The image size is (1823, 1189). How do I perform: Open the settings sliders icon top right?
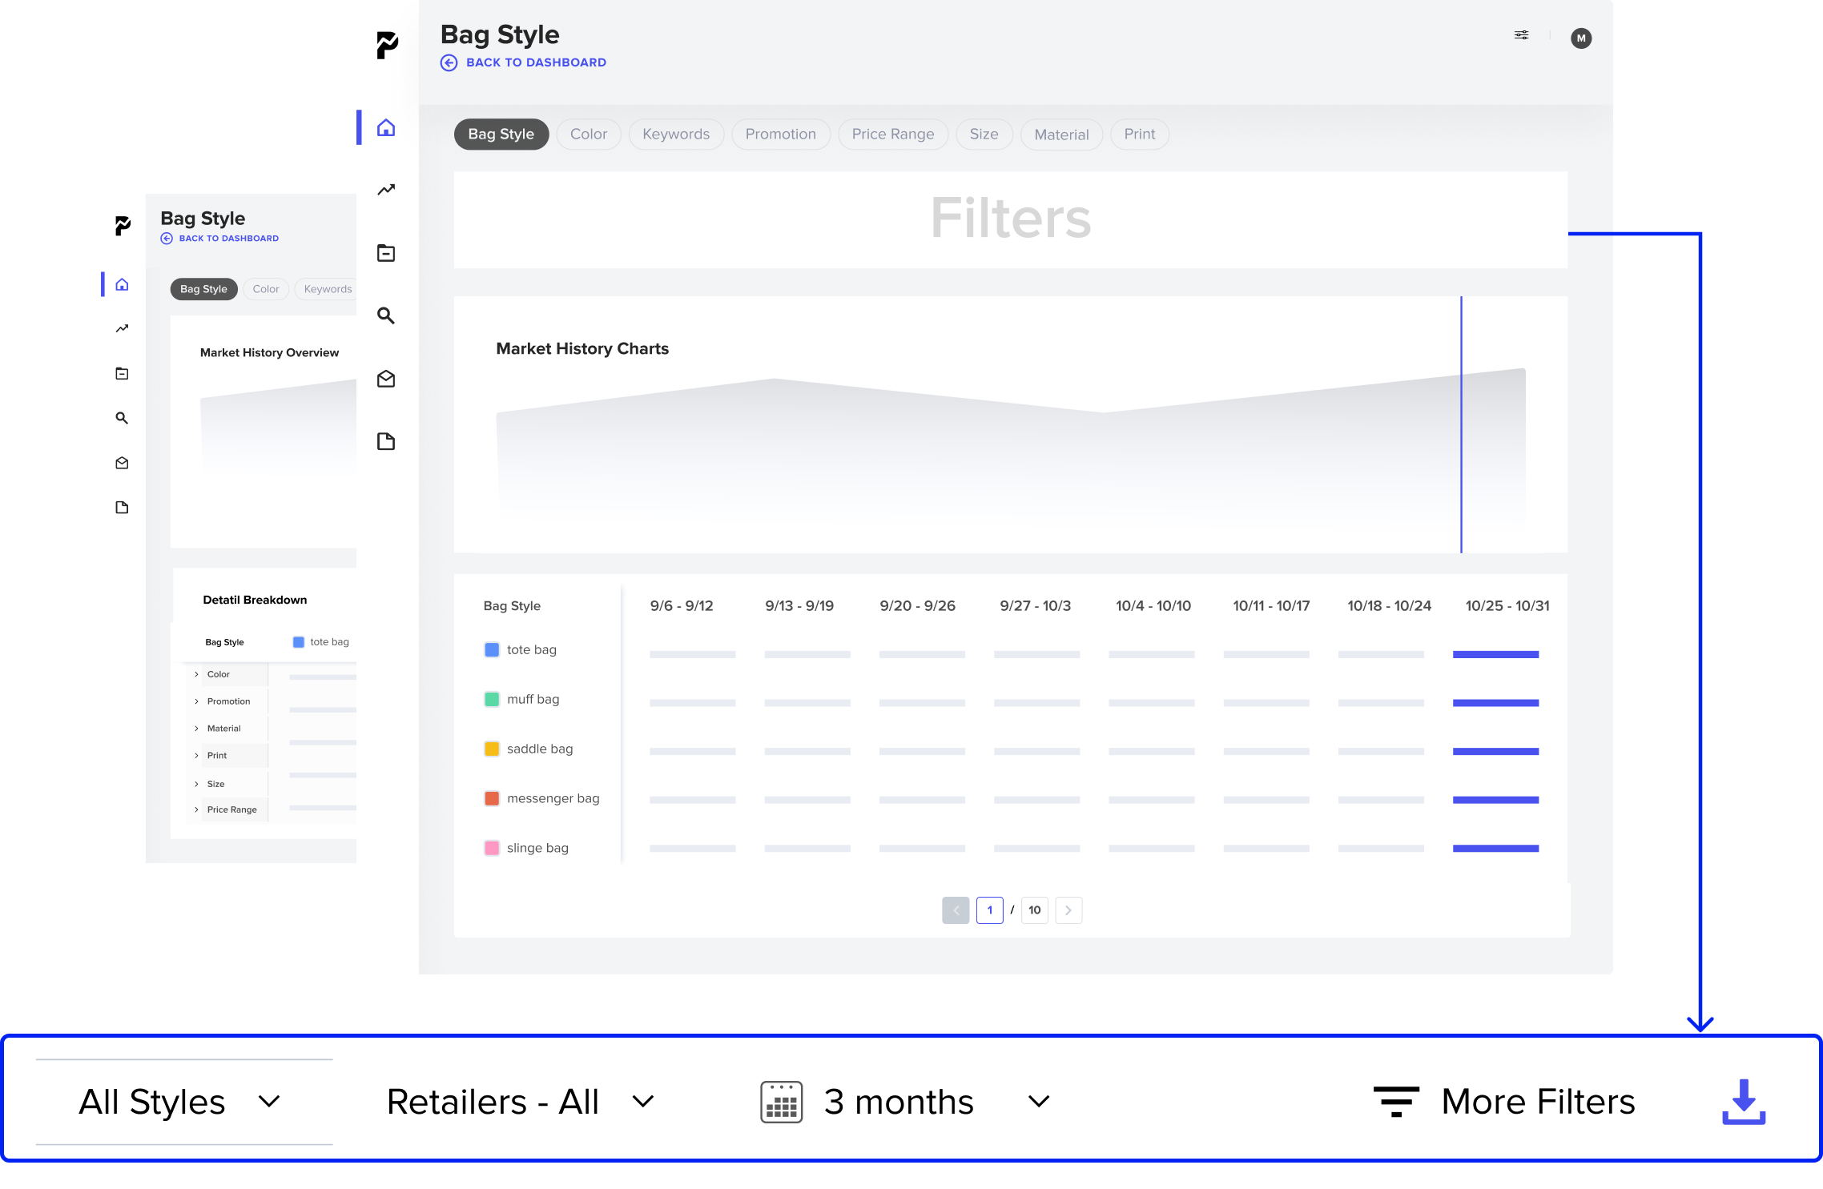pos(1521,35)
